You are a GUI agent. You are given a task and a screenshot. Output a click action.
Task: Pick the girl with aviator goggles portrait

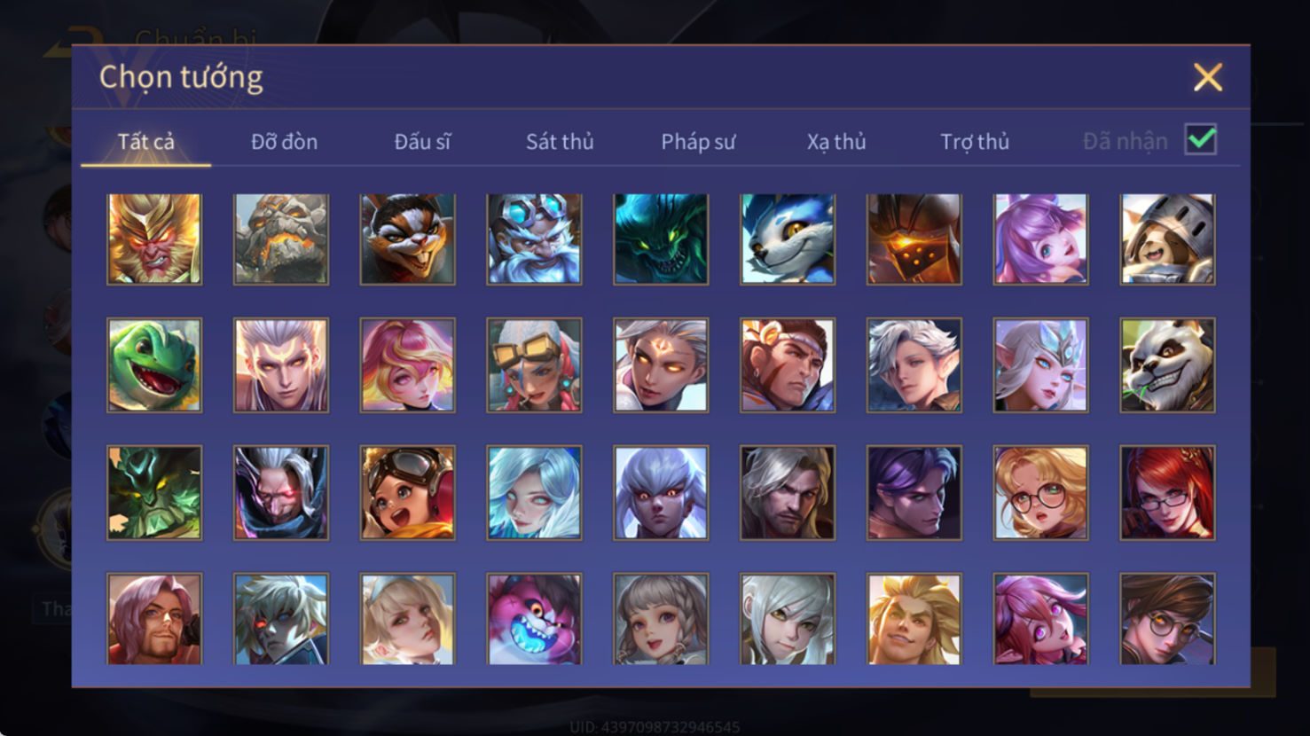coord(407,493)
